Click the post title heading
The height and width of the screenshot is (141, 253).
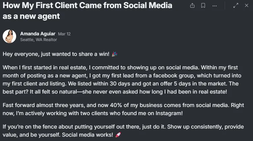point(87,11)
